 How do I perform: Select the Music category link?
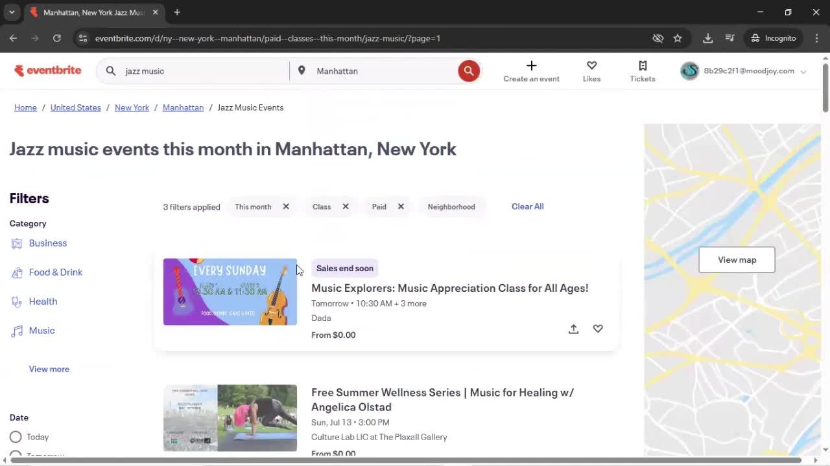pyautogui.click(x=42, y=331)
